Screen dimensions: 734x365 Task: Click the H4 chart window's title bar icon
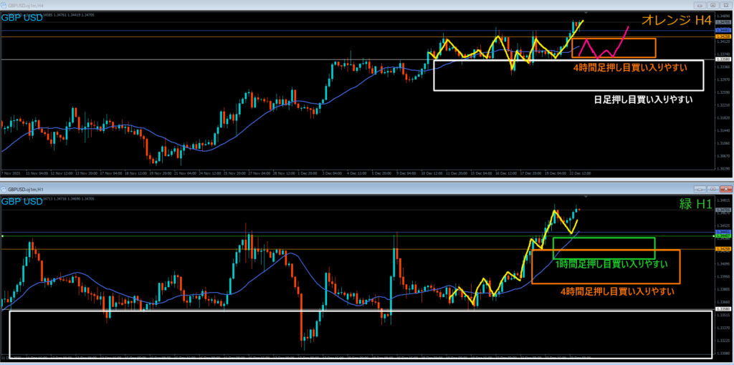click(x=4, y=6)
